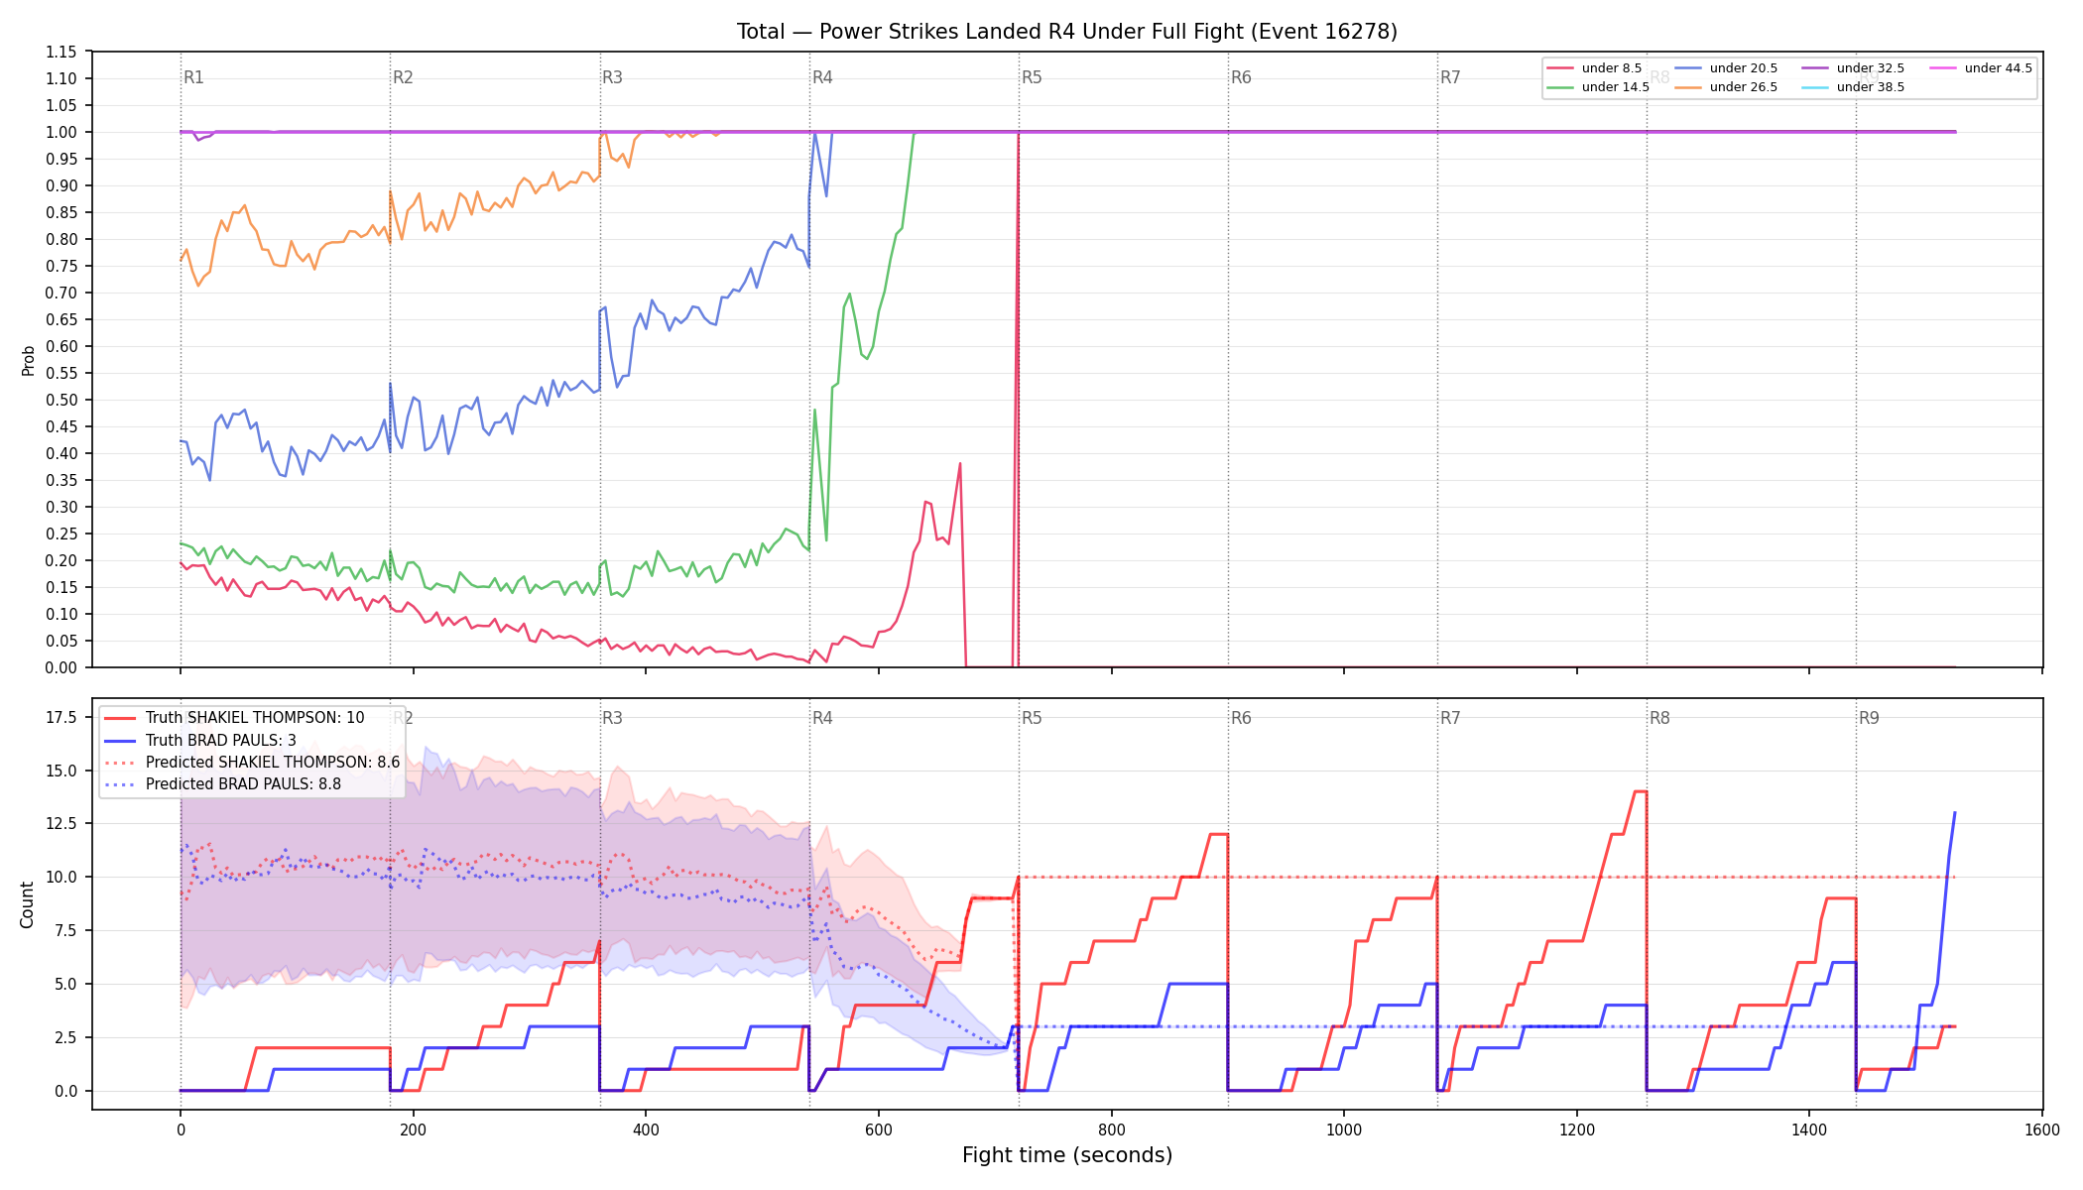Click the '0.00' tick on Prob axis

tap(61, 667)
